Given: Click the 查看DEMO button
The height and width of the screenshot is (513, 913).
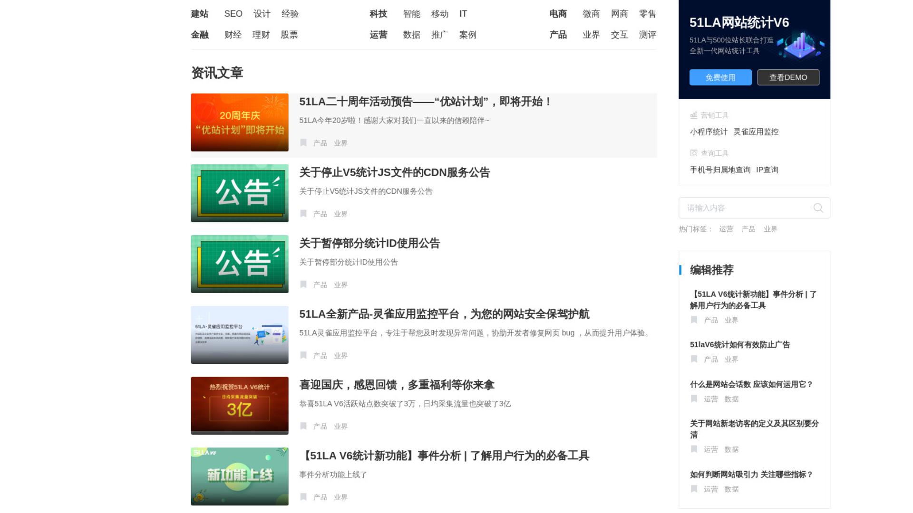Looking at the screenshot, I should [788, 77].
